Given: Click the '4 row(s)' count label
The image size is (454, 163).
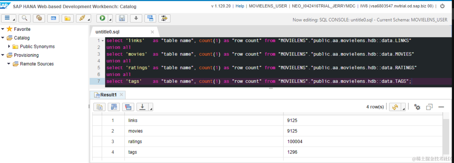Looking at the screenshot, I should 375,107.
